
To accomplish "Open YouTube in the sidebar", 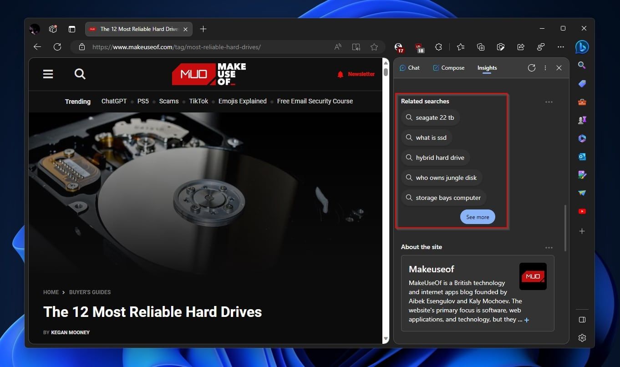I will tap(582, 211).
